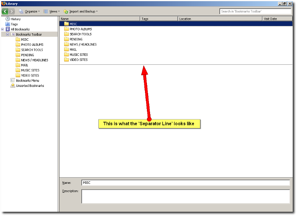
Task: Select MAIL row in the list
Action: tap(176, 49)
